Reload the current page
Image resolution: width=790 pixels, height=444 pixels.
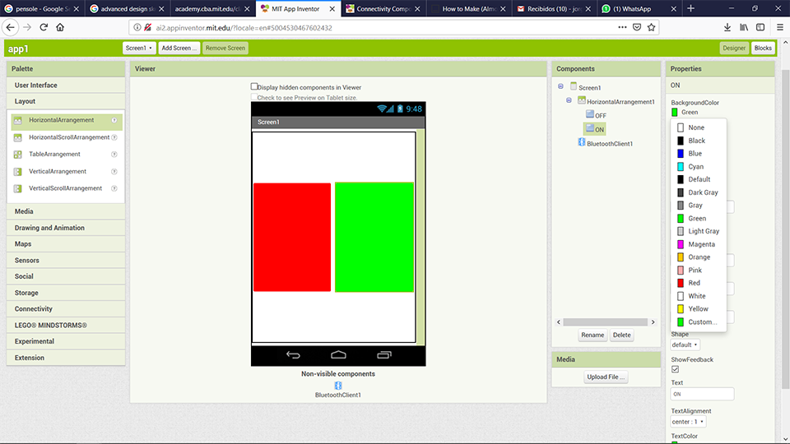pyautogui.click(x=44, y=27)
